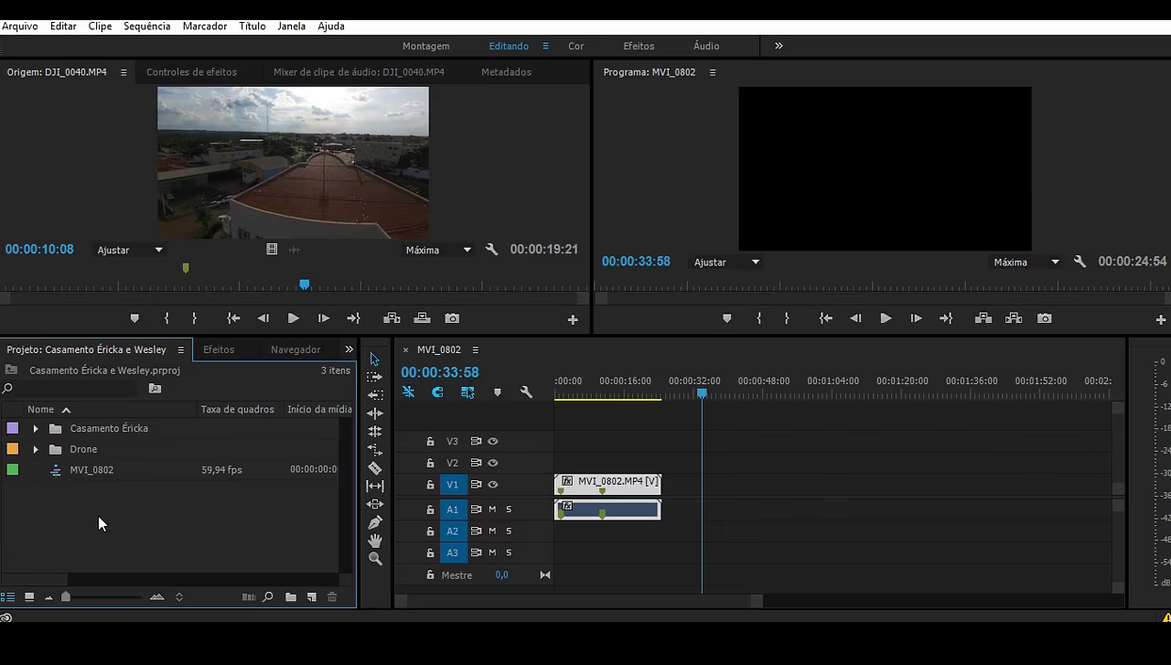The image size is (1171, 665).
Task: Open Program monitor Ajustar zoom dropdown
Action: tap(727, 262)
